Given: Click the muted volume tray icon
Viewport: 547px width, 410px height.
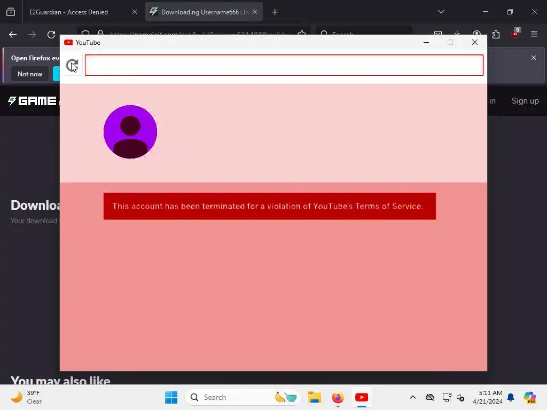Looking at the screenshot, I should coord(460,397).
